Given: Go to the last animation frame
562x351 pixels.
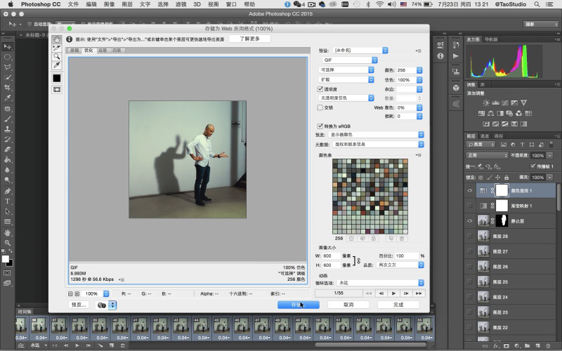Looking at the screenshot, I should (x=419, y=292).
